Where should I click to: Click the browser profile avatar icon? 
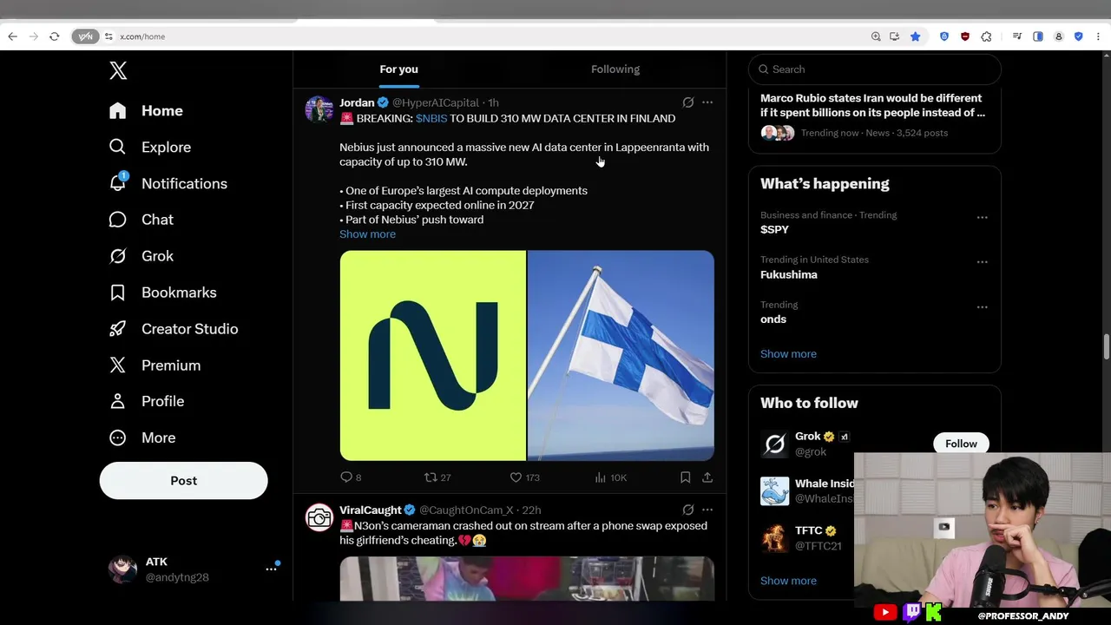1058,36
